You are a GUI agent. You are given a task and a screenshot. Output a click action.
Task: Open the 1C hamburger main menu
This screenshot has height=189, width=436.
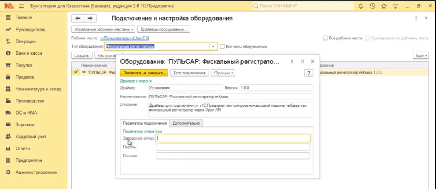tap(22, 6)
